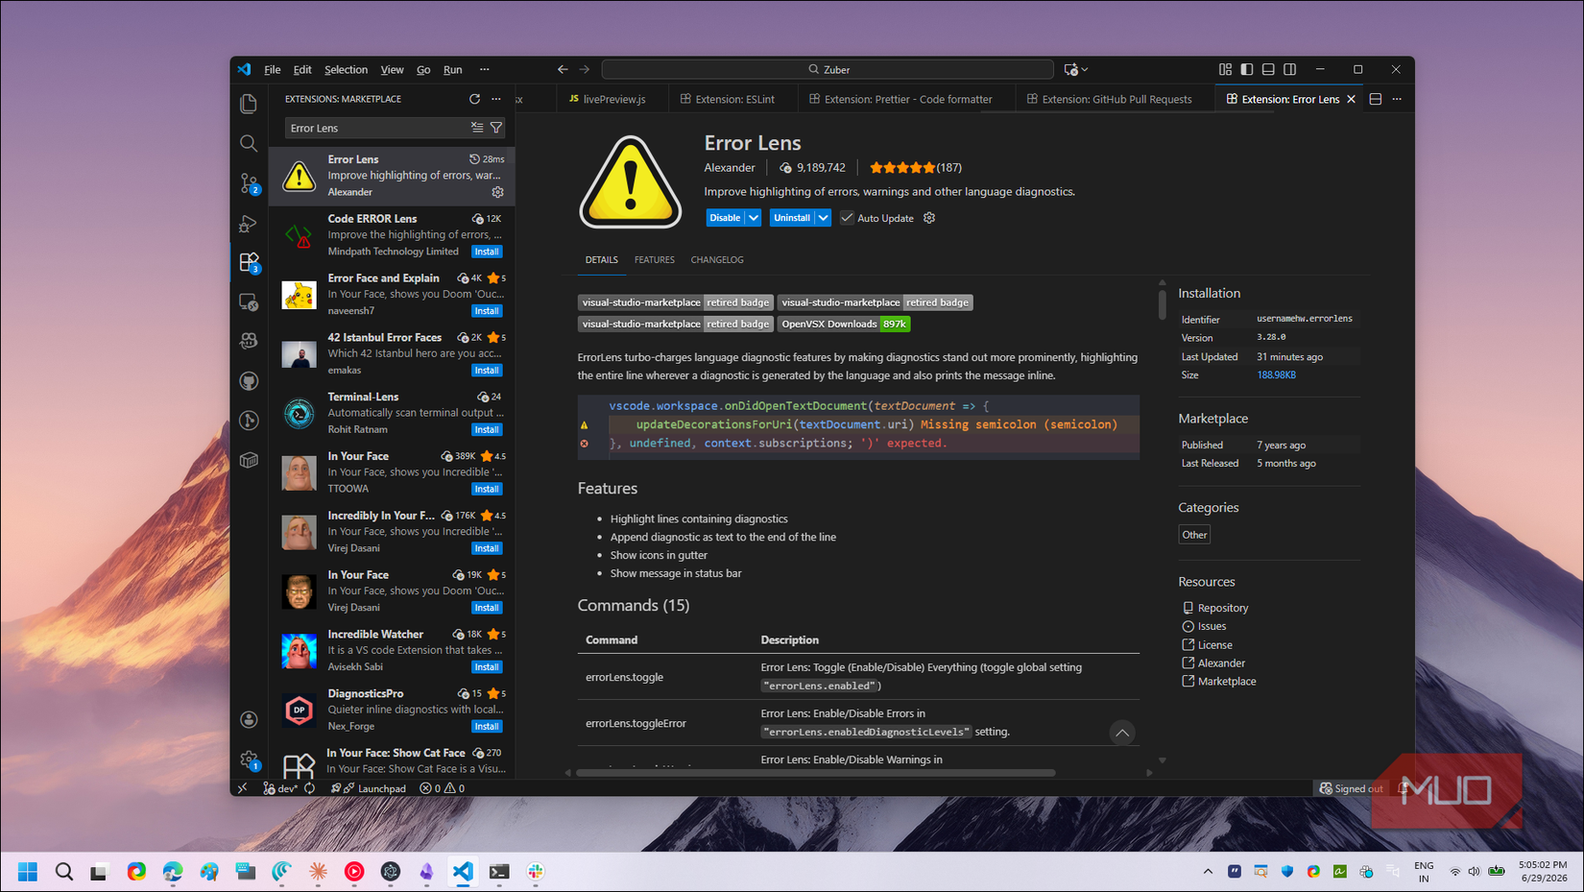
Task: Open License resource link
Action: (1214, 645)
